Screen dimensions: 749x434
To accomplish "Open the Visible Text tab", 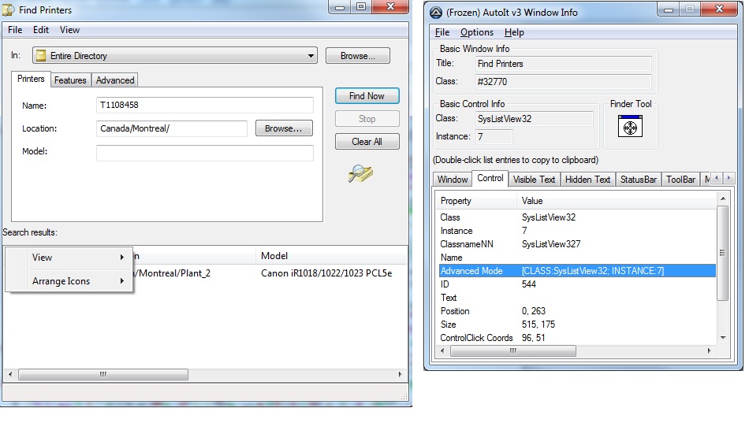I will (x=534, y=180).
